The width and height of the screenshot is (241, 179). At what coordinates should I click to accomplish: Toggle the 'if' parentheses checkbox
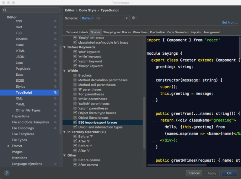[x=75, y=89]
